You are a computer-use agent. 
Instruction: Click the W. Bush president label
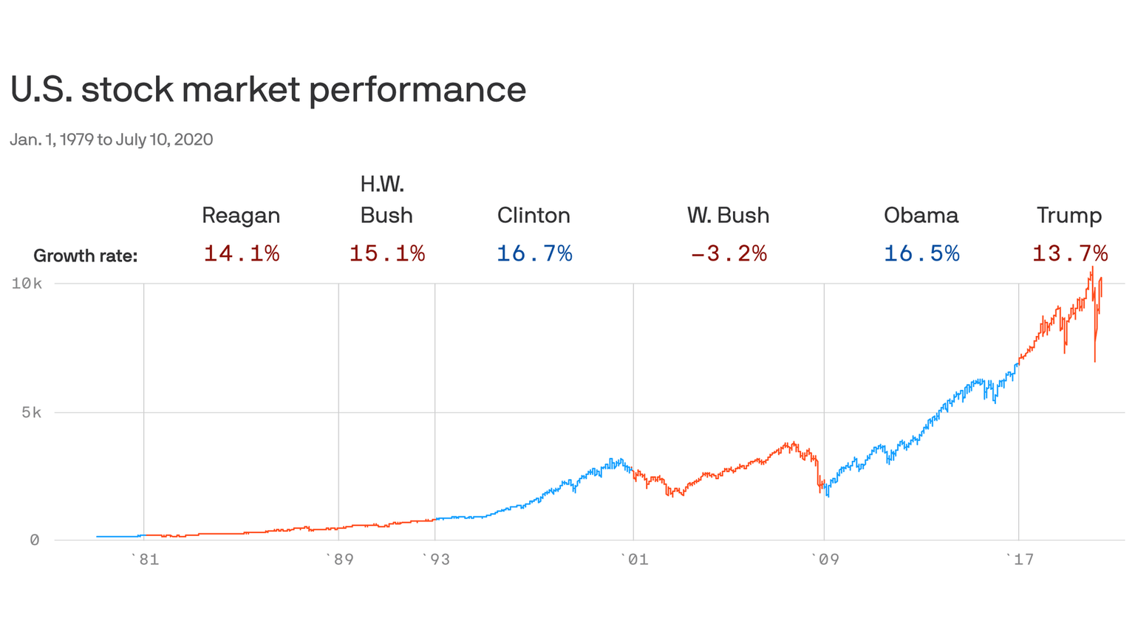point(728,216)
